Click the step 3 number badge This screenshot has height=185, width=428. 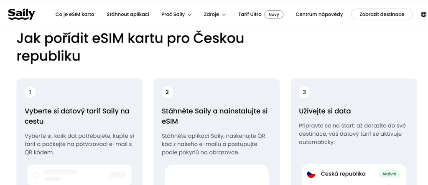click(304, 92)
